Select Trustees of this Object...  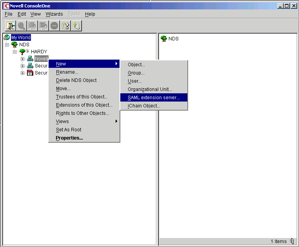(x=84, y=97)
